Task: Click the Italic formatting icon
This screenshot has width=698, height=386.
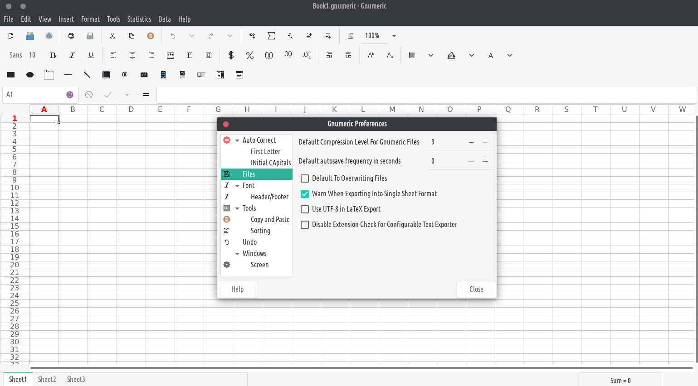Action: pyautogui.click(x=72, y=55)
